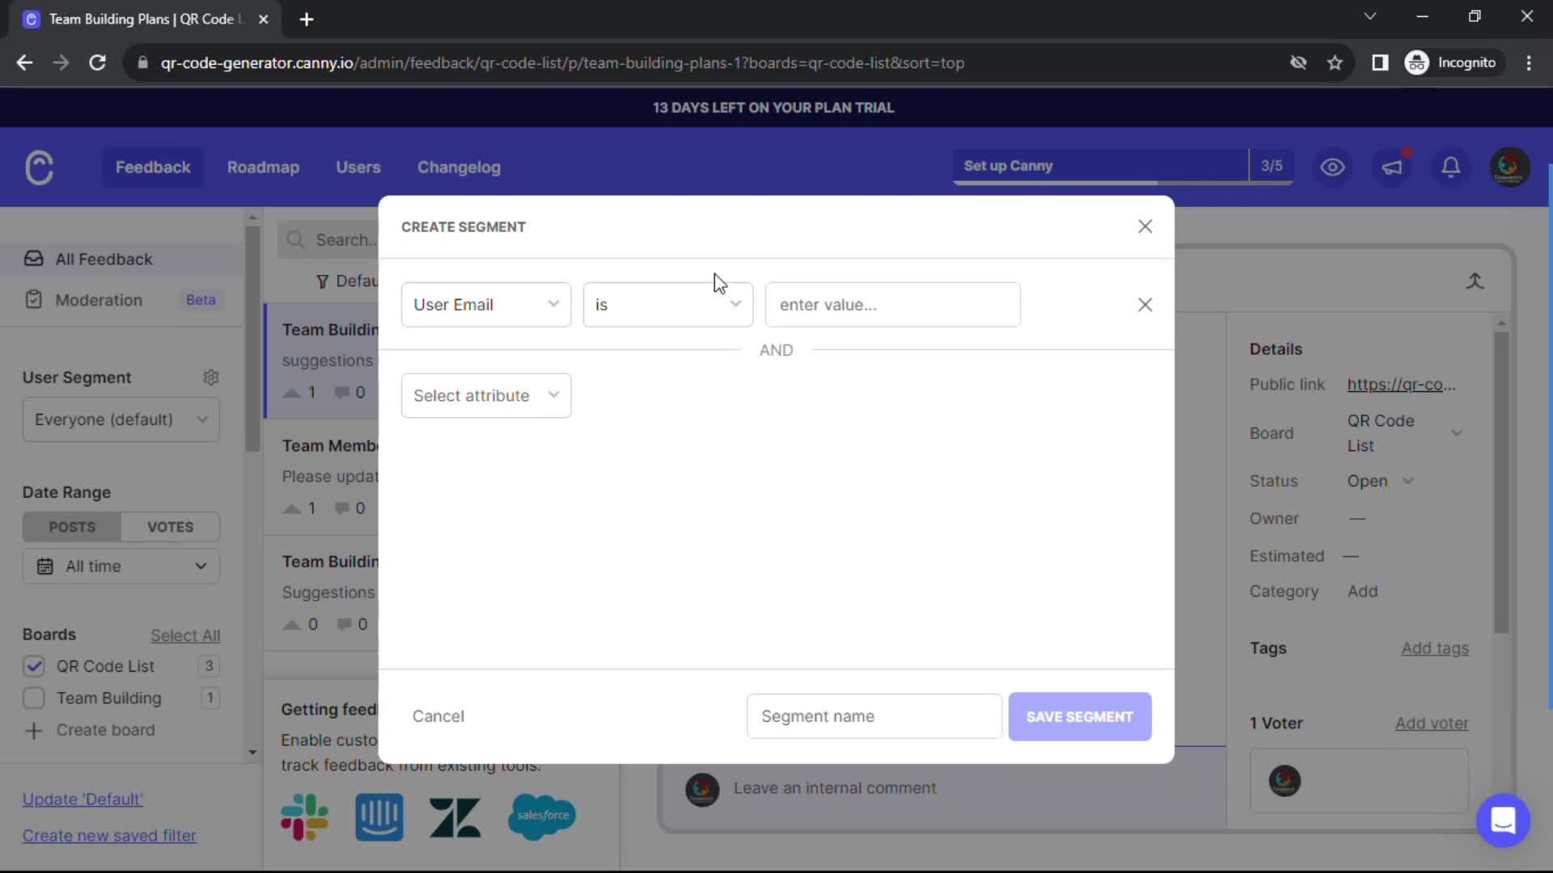Click the Moderation Beta toggle
The height and width of the screenshot is (873, 1553).
120,300
